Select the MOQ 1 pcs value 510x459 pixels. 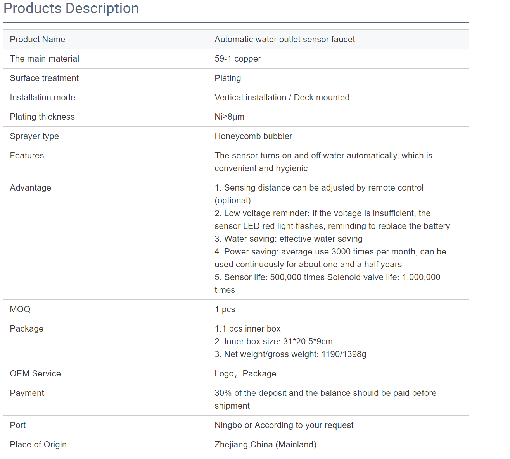click(225, 309)
